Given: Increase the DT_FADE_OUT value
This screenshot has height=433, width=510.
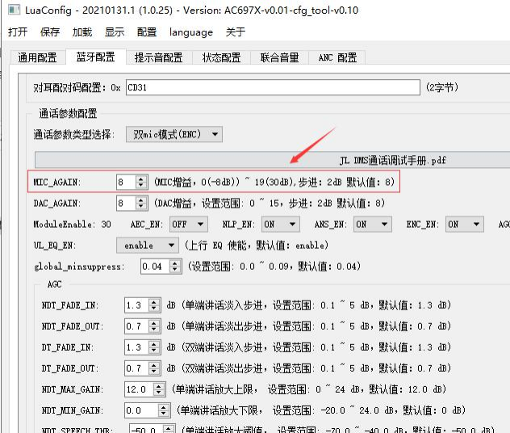Looking at the screenshot, I should pos(154,365).
